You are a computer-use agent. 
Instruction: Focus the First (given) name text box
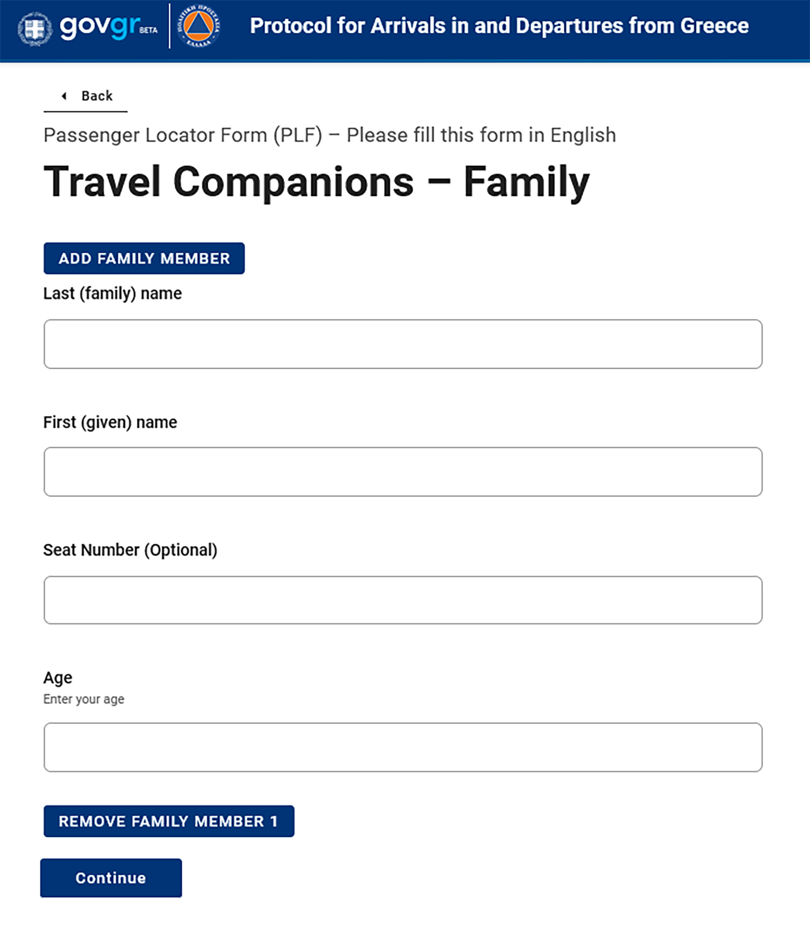(403, 472)
